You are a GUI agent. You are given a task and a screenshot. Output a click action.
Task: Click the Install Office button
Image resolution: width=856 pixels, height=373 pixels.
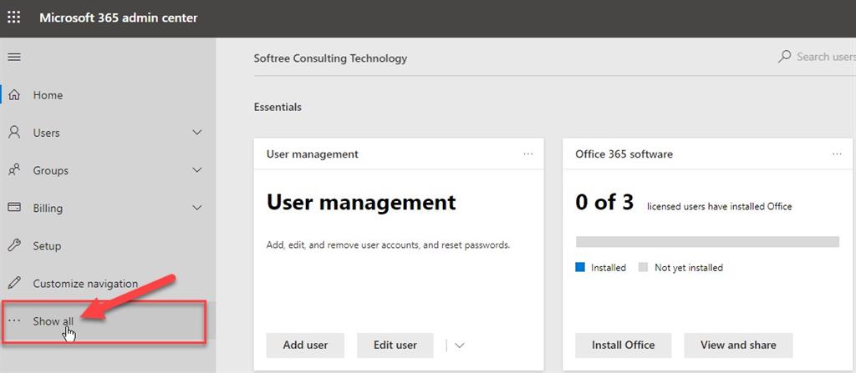[623, 345]
